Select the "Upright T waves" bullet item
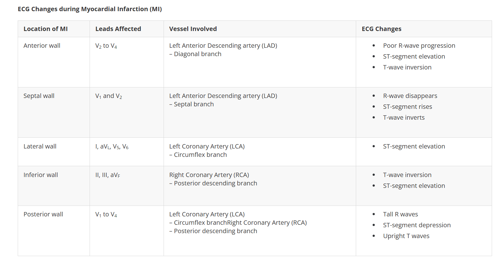502x257 pixels. 406,236
